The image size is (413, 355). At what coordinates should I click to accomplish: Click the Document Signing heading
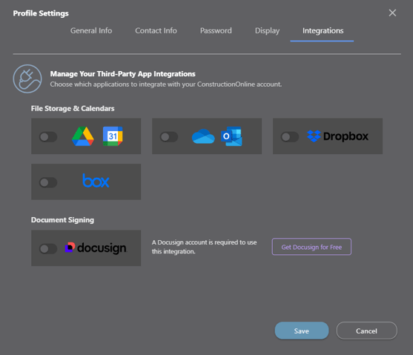point(62,220)
